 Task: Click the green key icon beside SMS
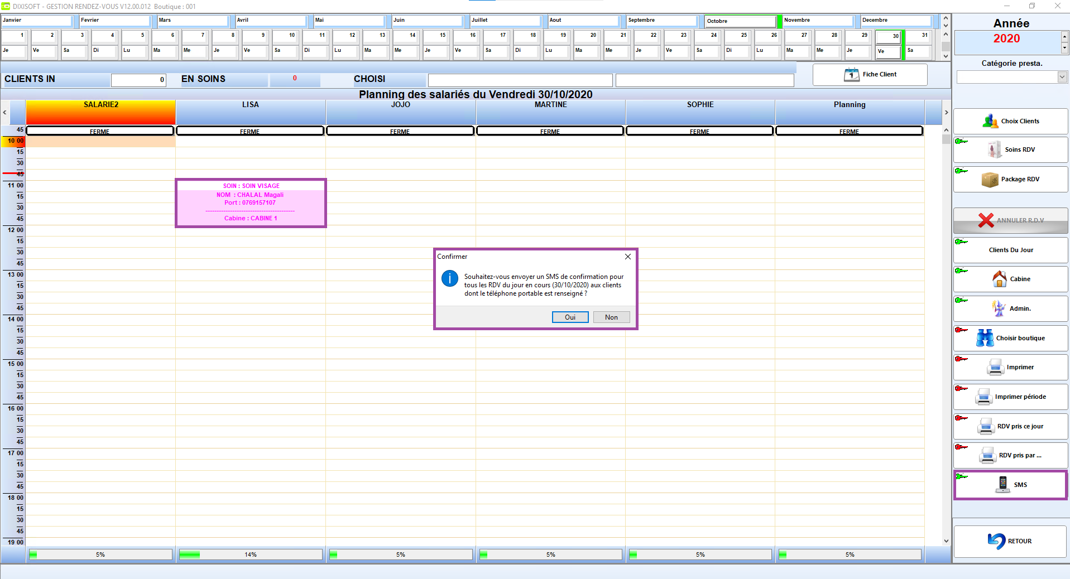(x=961, y=476)
